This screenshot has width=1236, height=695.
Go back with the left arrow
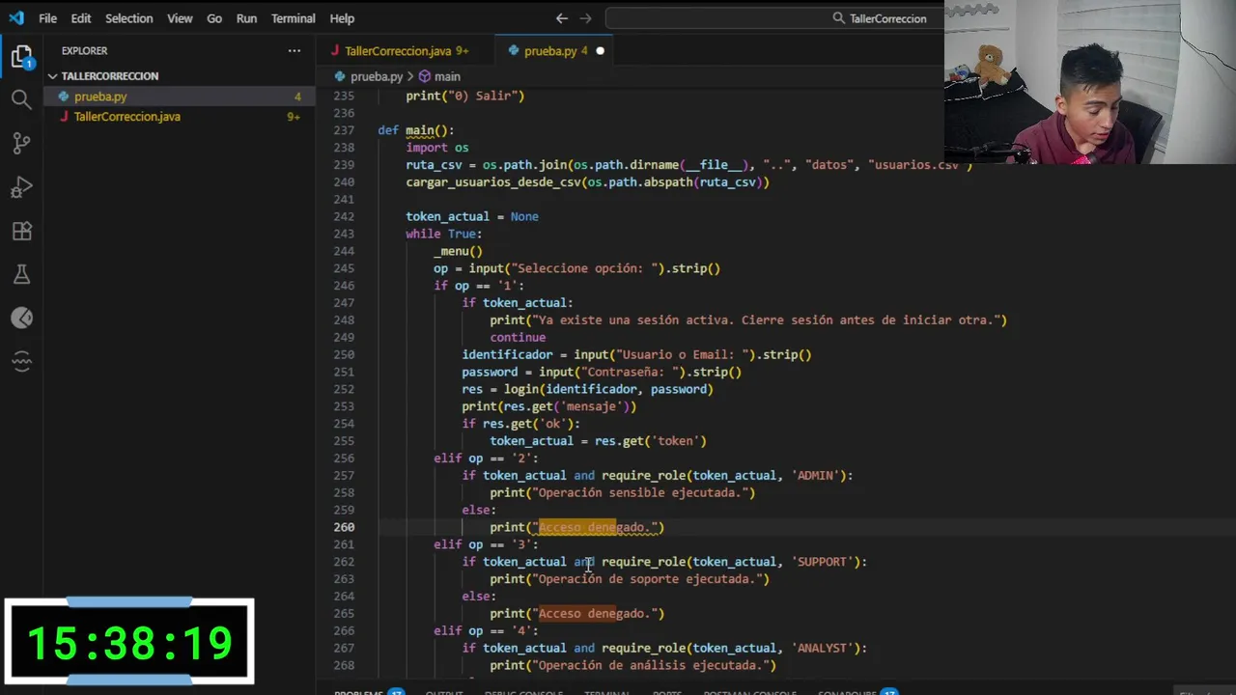tap(562, 18)
